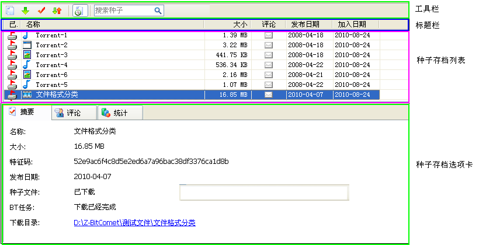Click the green-red up/down arrows toolbar icon
The image size is (486, 245).
pos(57,11)
